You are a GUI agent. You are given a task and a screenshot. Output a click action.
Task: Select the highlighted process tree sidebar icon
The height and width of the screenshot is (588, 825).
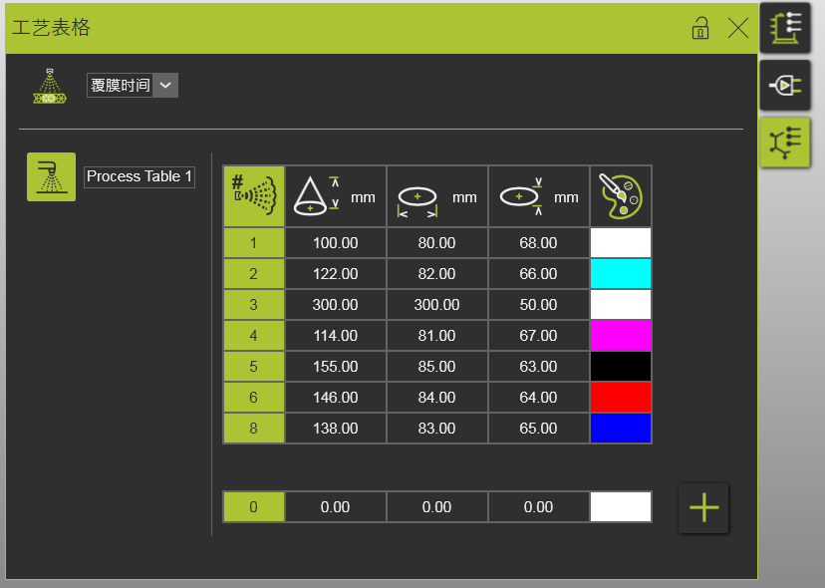tap(785, 142)
